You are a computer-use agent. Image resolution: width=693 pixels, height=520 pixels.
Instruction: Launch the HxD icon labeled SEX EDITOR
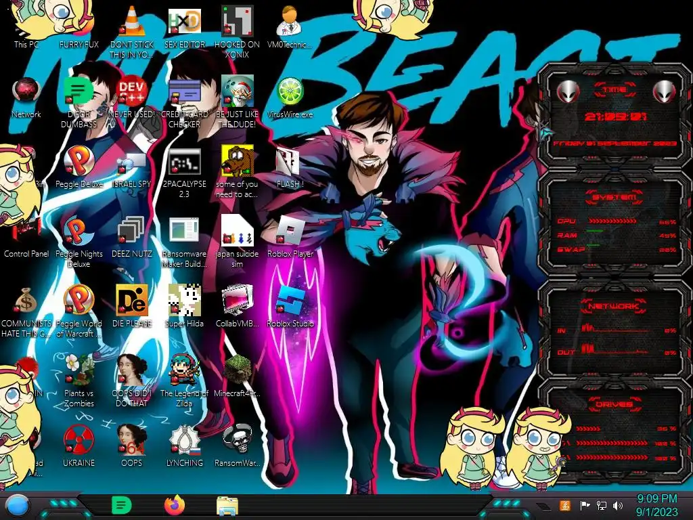coord(185,27)
